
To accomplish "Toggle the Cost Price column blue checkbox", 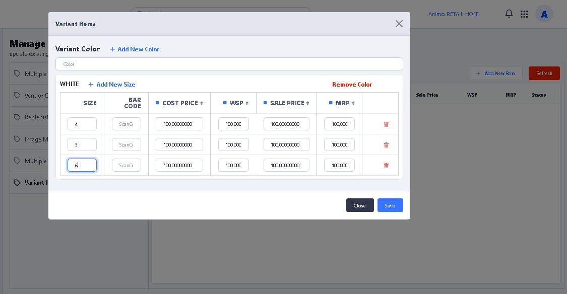I will pos(157,103).
